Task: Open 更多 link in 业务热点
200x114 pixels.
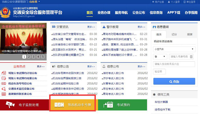Action: pyautogui.click(x=41, y=66)
